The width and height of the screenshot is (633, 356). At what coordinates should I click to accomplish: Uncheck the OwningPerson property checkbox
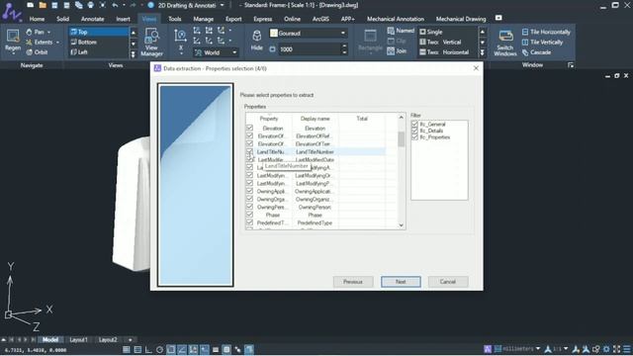[x=249, y=207]
